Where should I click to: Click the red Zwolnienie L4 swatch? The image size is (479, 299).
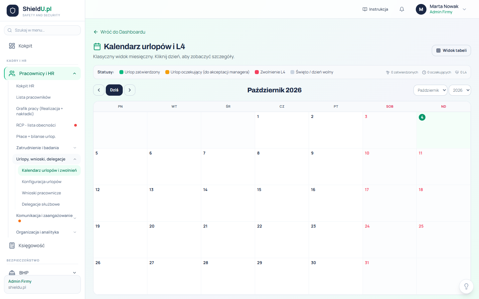click(257, 72)
